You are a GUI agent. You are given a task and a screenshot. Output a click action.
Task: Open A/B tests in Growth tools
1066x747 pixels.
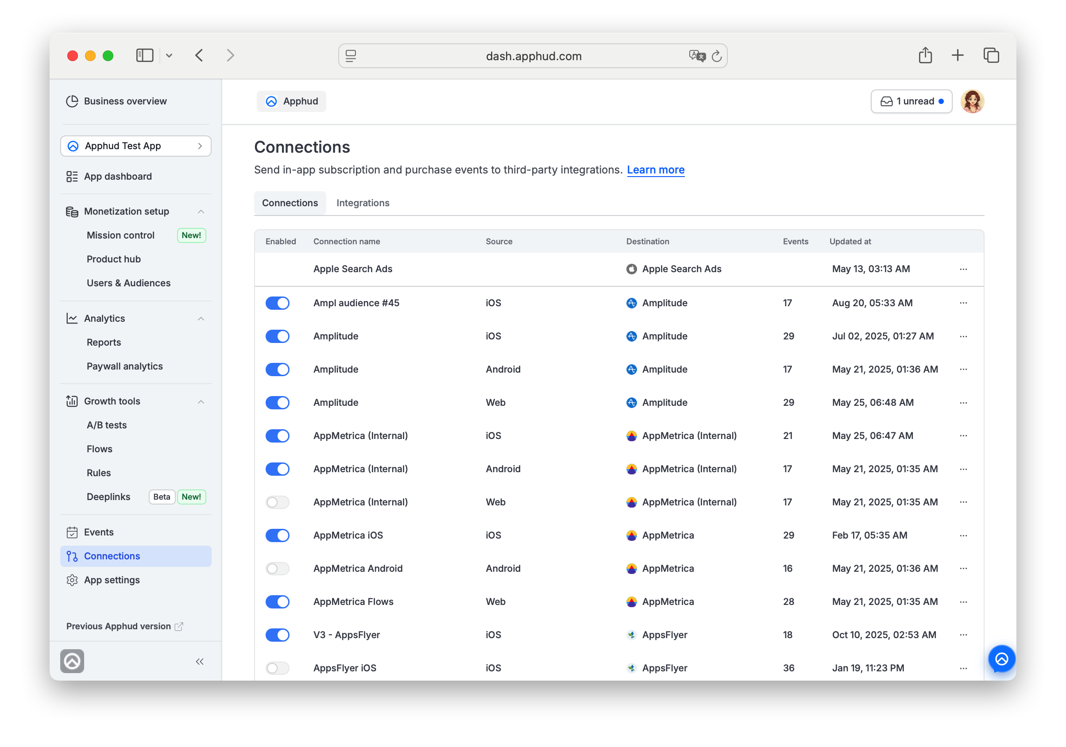pos(106,425)
